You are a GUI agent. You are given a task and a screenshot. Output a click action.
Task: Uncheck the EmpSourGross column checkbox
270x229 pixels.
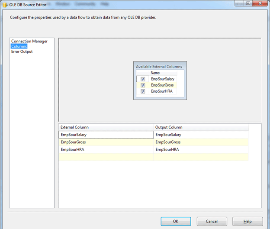tap(143, 85)
